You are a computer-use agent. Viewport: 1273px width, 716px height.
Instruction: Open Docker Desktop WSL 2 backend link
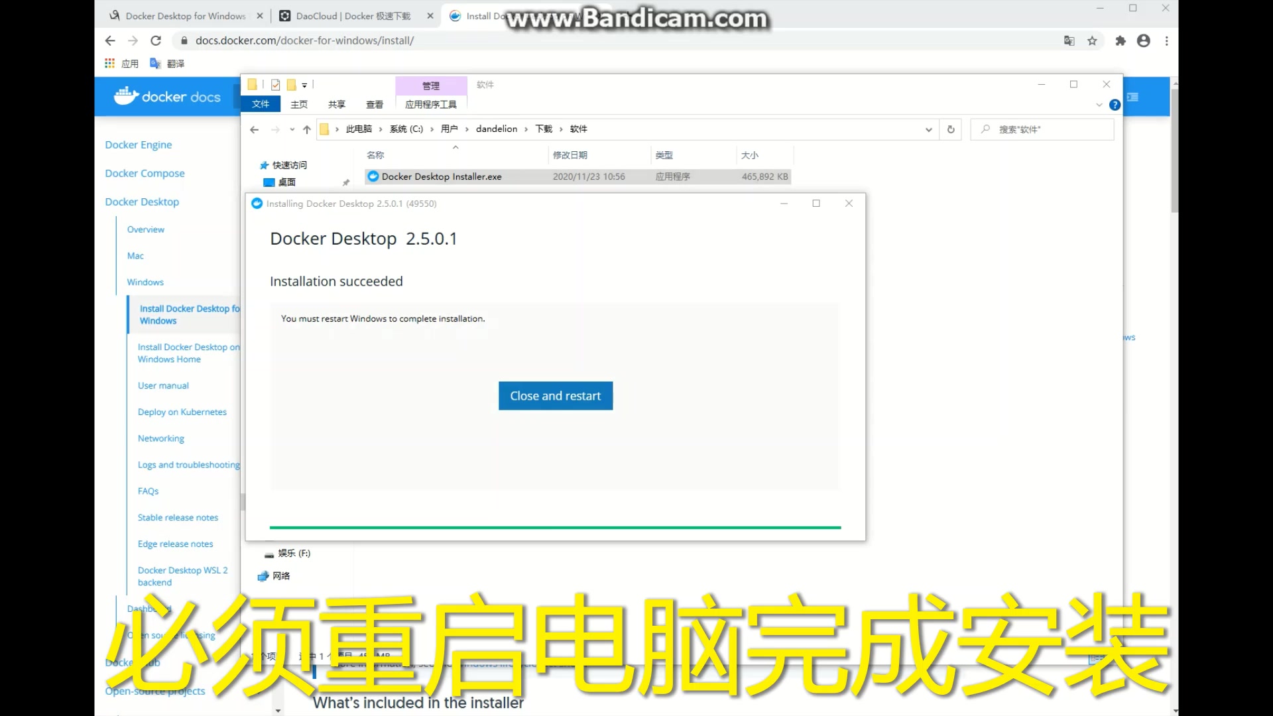(x=182, y=576)
